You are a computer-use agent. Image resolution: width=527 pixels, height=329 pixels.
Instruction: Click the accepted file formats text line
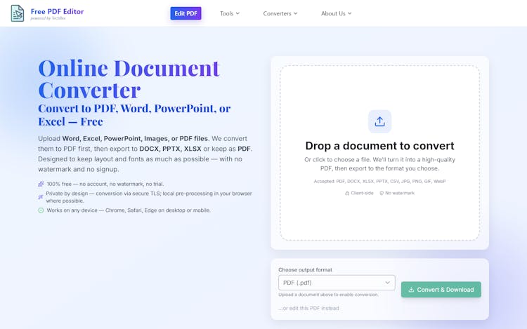point(379,181)
